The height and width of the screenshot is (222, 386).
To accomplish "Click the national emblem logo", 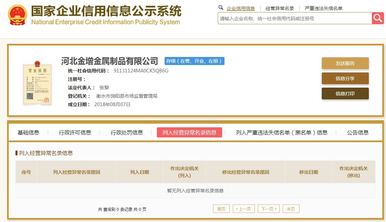I will click(x=17, y=15).
